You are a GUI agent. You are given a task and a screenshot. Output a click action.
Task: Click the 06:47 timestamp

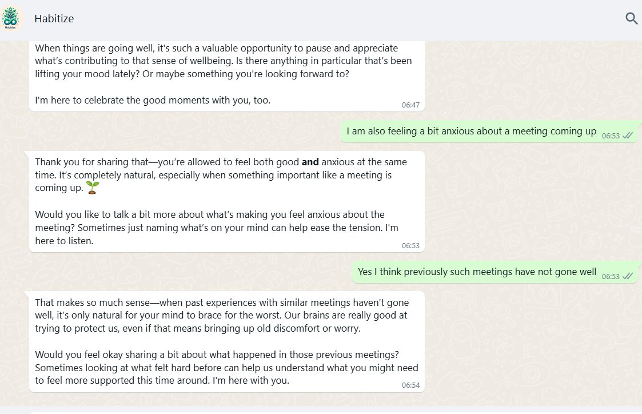[410, 105]
